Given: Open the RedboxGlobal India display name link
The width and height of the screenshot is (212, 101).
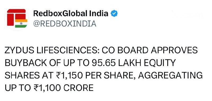Looking at the screenshot, I should pyautogui.click(x=71, y=14).
